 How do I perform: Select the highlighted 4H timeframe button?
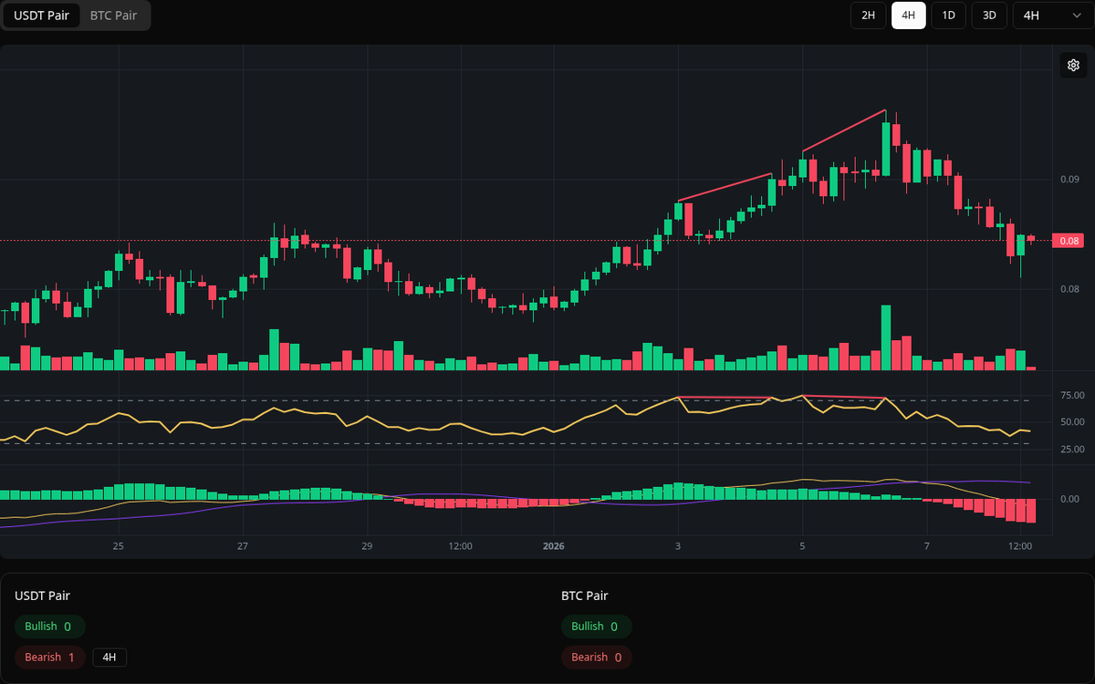[908, 16]
